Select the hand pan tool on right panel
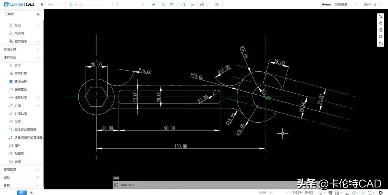 click(380, 23)
